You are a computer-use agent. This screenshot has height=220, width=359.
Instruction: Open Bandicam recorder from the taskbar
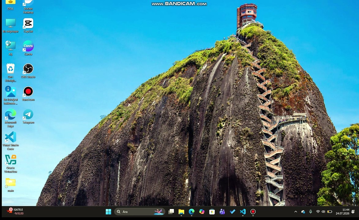click(253, 212)
